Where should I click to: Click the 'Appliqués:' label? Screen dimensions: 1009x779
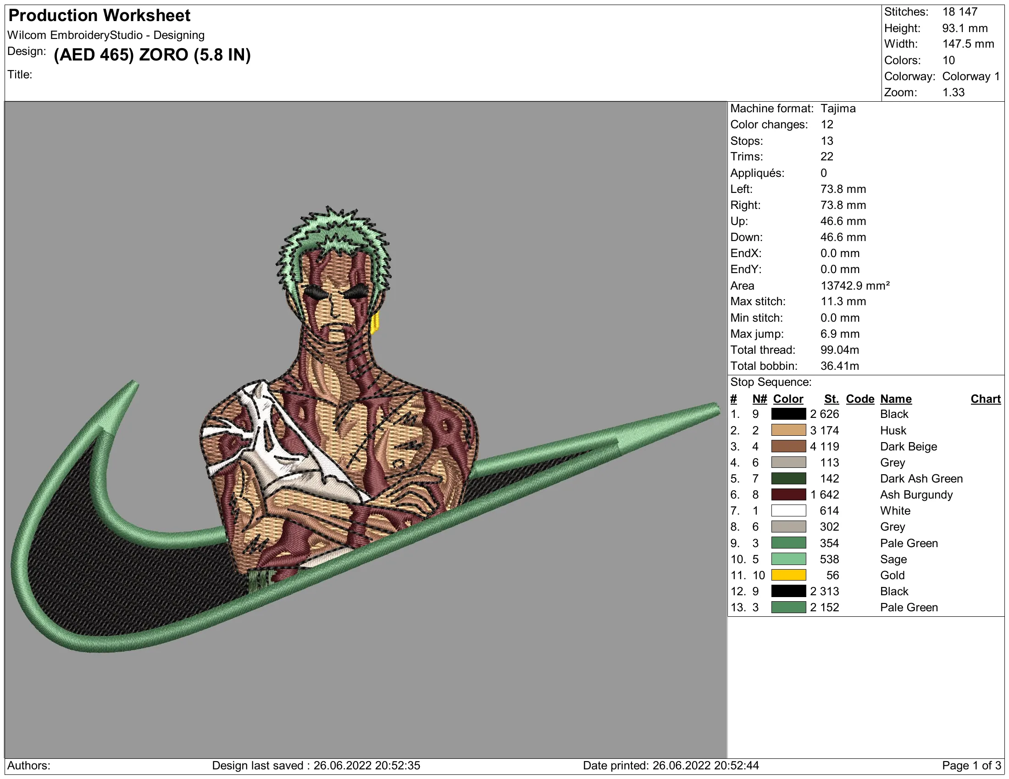(x=757, y=173)
